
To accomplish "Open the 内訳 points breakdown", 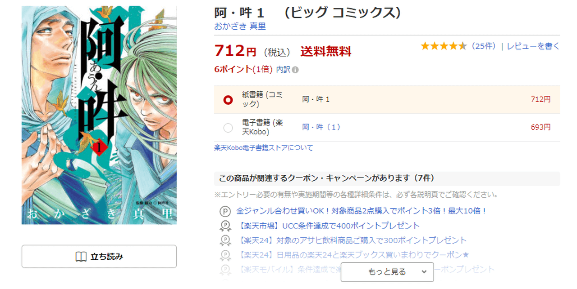I will (x=283, y=70).
